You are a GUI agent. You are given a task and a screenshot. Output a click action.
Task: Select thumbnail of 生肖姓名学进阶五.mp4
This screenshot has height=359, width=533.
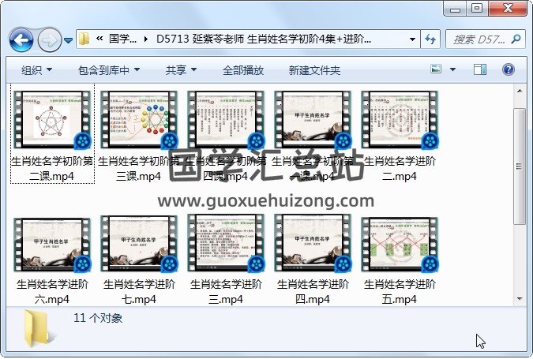[400, 245]
